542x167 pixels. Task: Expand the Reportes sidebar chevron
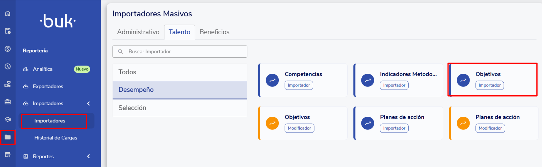click(x=89, y=156)
